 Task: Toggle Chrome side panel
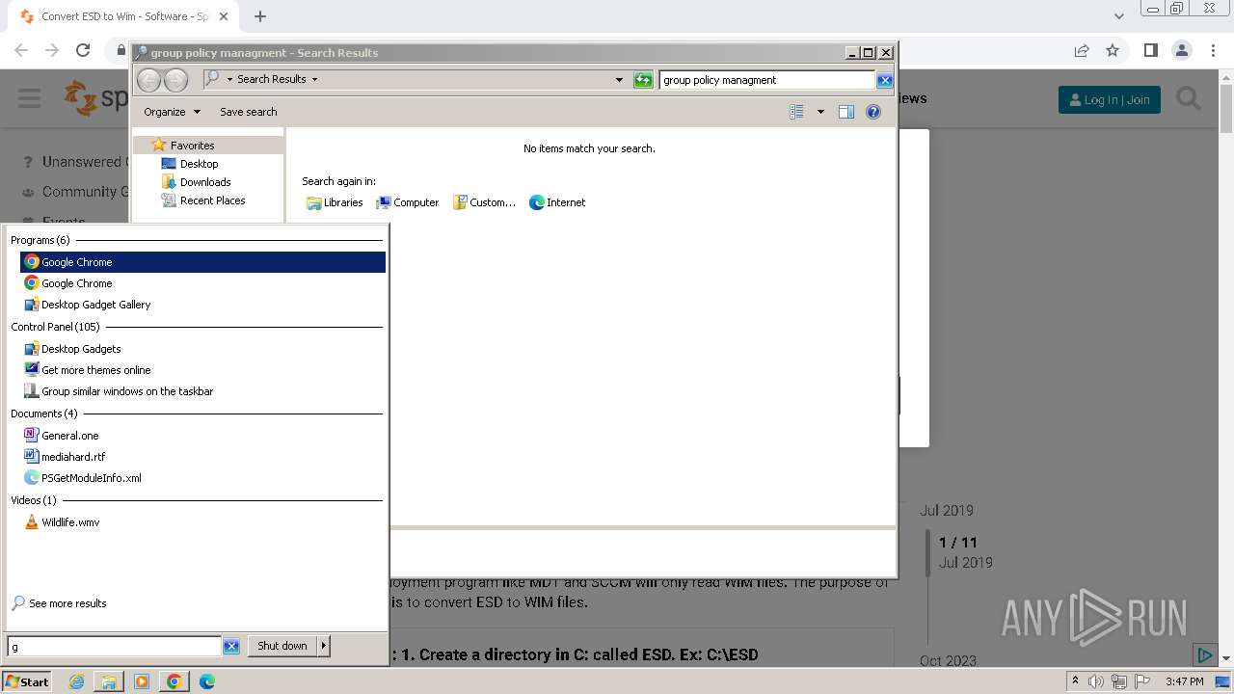tap(1150, 50)
